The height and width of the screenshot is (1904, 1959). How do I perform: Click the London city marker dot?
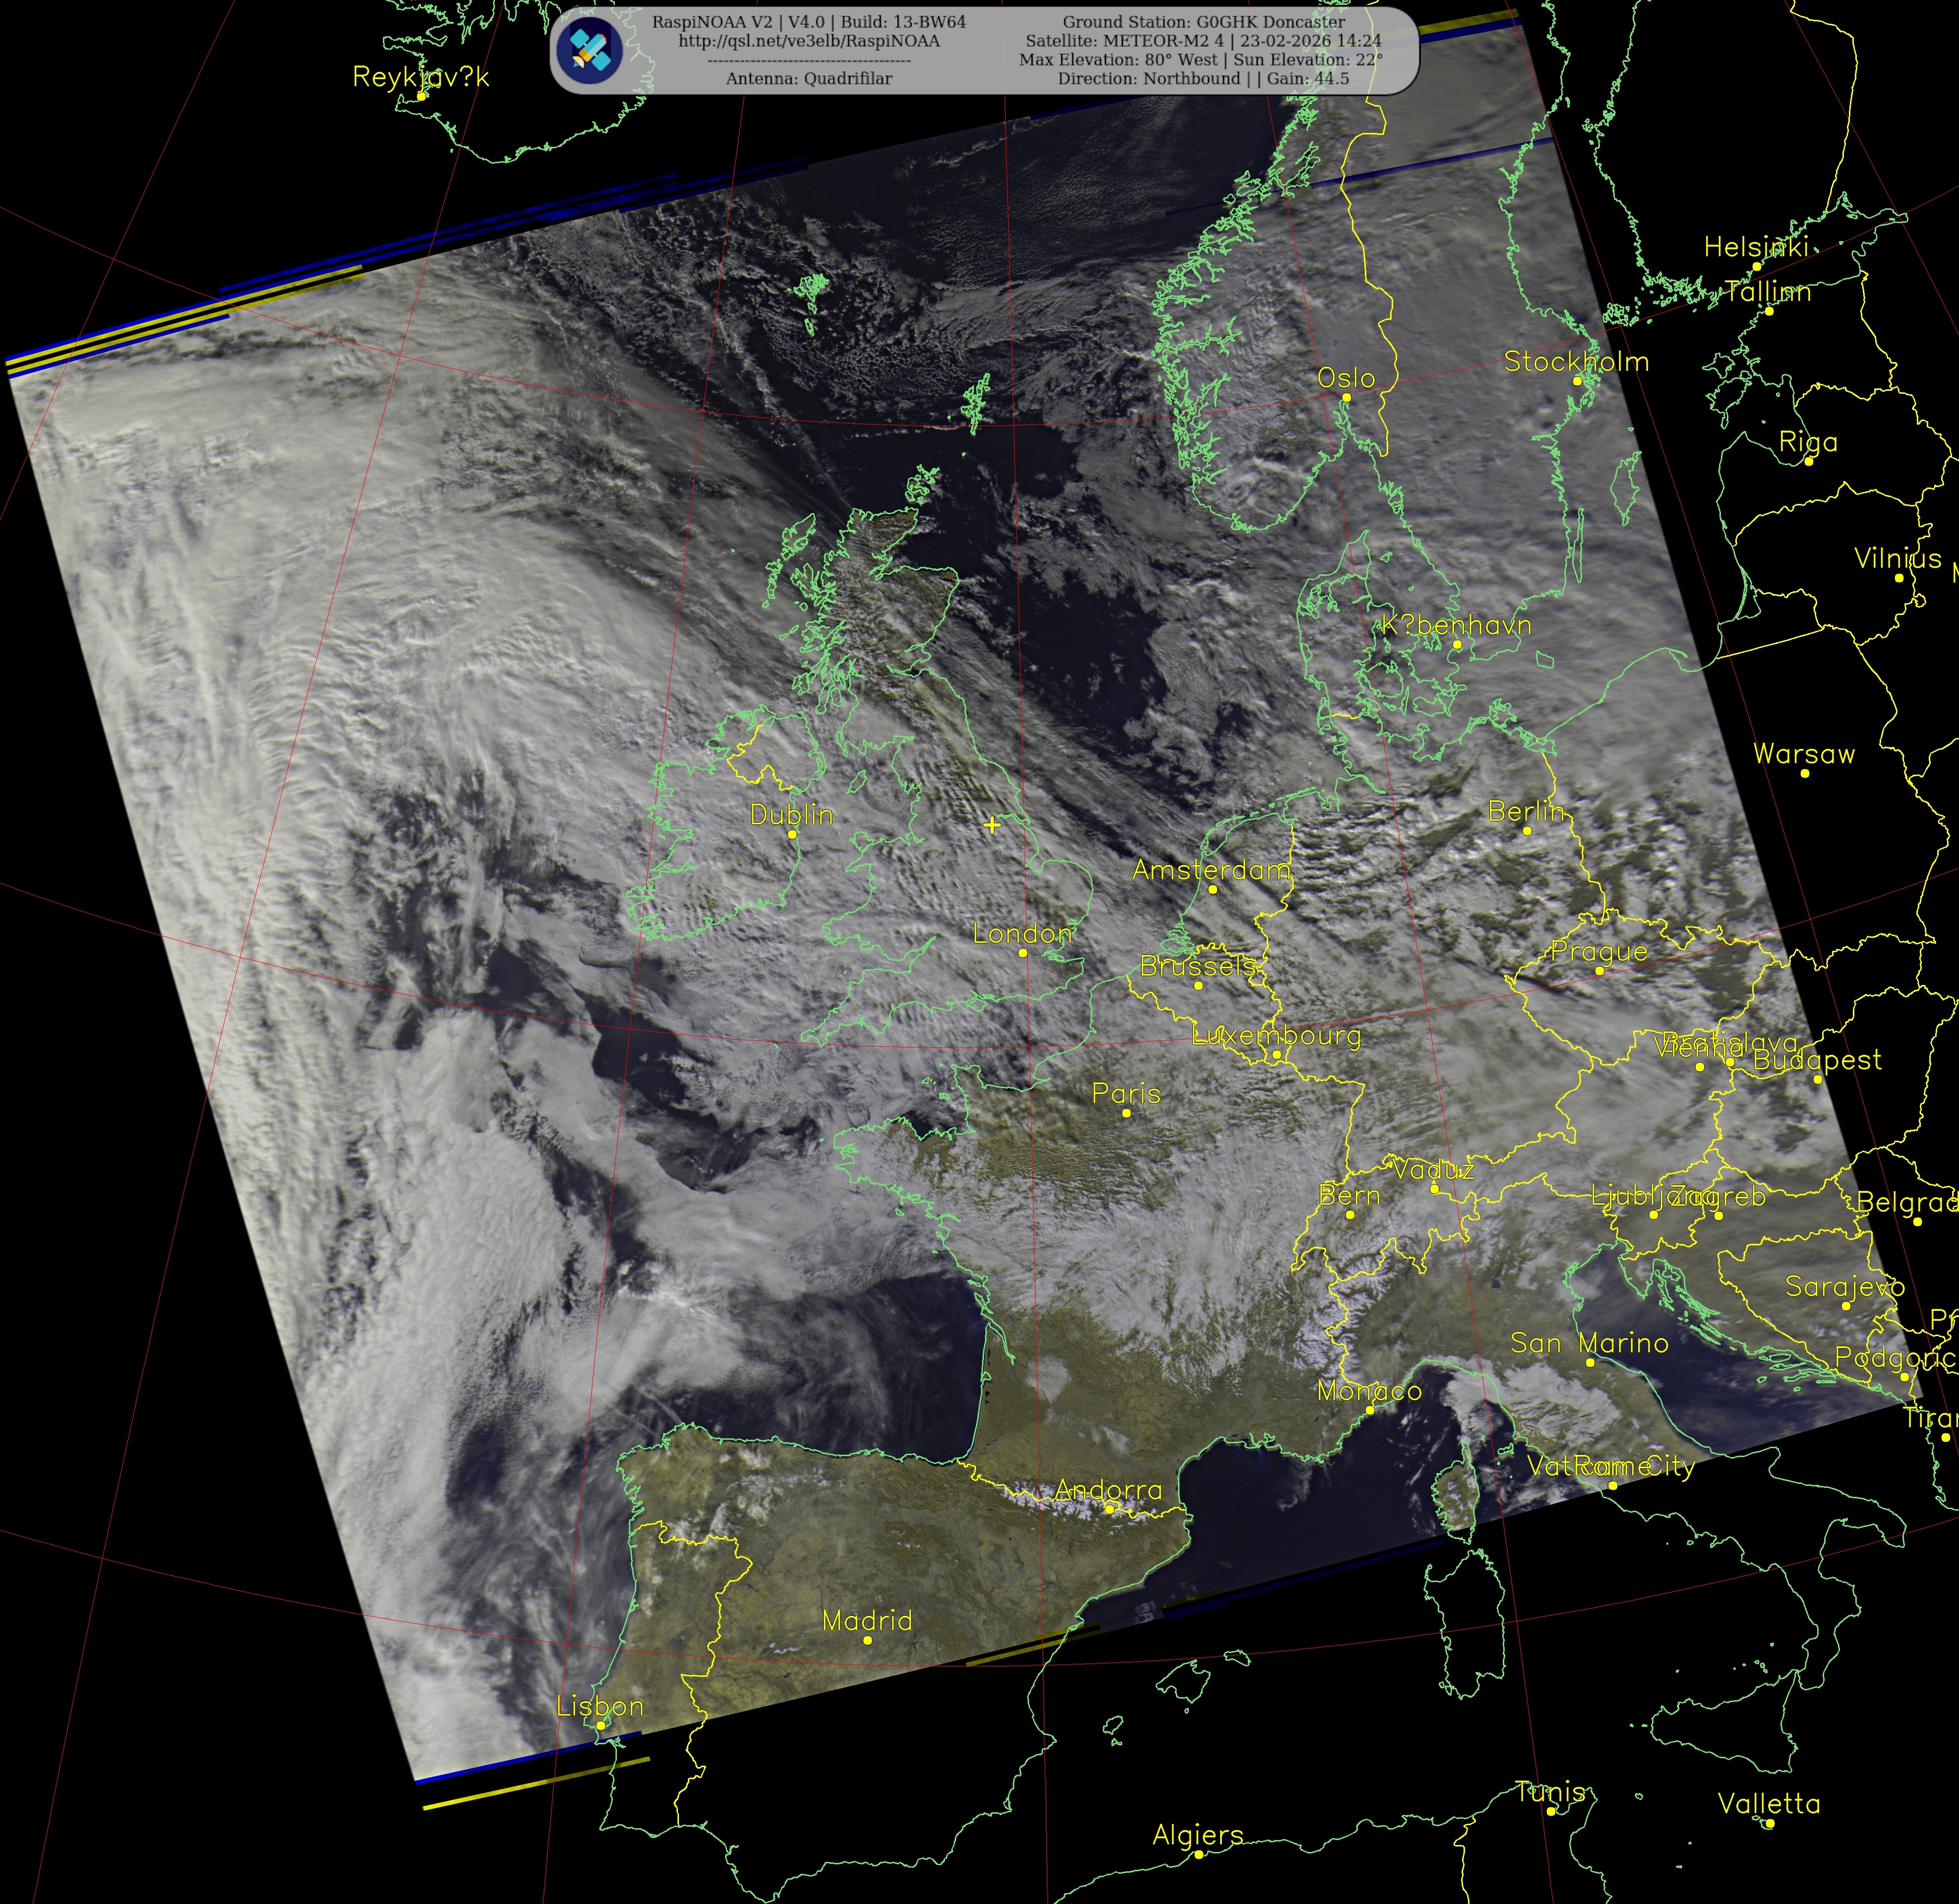point(1022,953)
